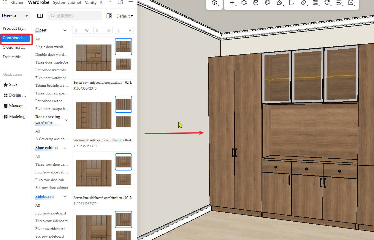Select second variant thumbnail of combination 02-L
The height and width of the screenshot is (240, 374).
pos(123,64)
